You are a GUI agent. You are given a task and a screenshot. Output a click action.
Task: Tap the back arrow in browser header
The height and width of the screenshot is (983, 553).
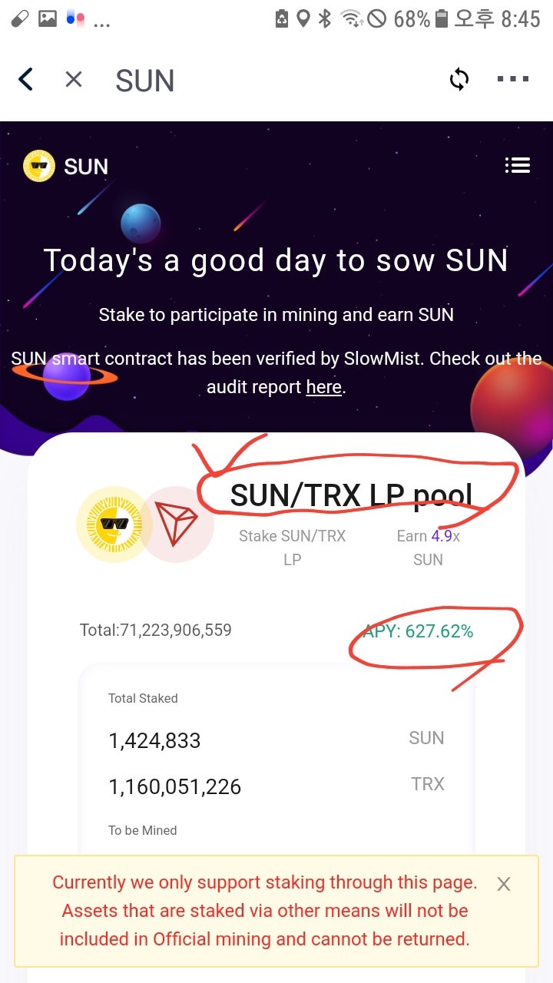tap(26, 79)
